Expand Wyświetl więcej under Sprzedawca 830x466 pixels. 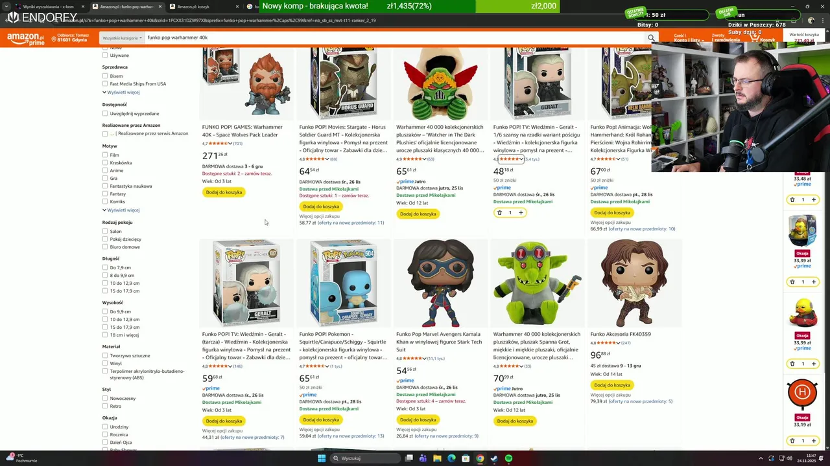(x=121, y=93)
